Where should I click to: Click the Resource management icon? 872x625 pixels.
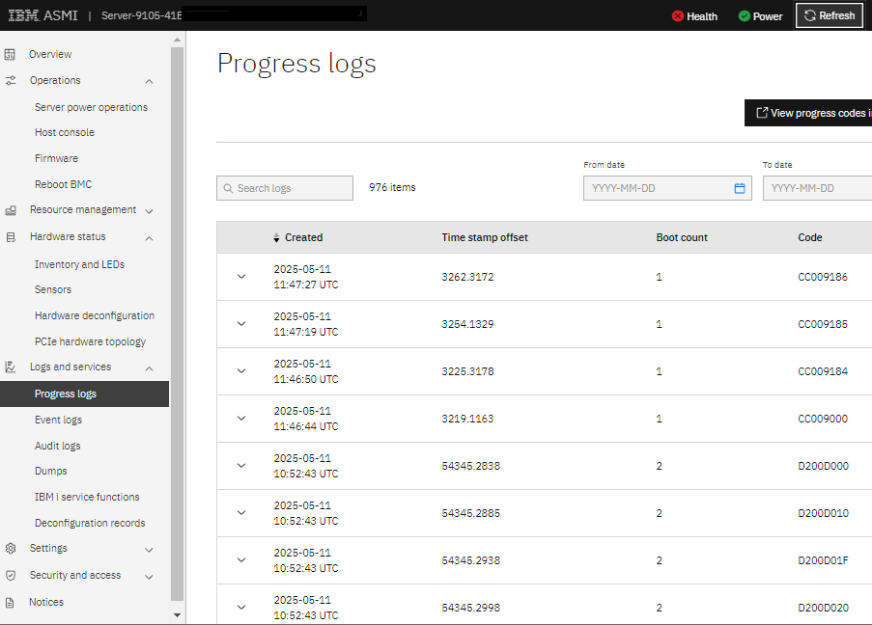click(11, 210)
